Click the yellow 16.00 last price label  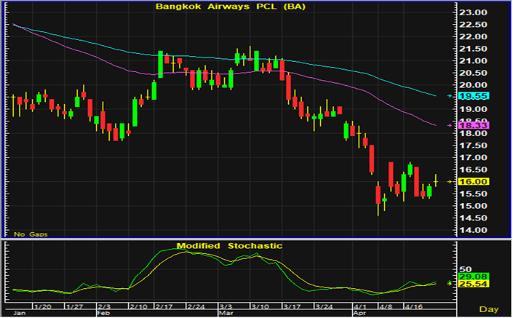tap(474, 182)
